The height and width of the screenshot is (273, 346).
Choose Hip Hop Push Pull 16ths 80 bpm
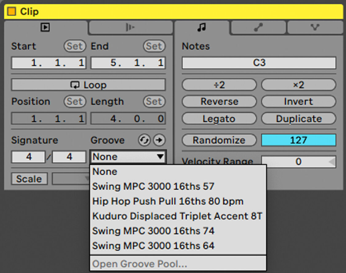coord(168,201)
